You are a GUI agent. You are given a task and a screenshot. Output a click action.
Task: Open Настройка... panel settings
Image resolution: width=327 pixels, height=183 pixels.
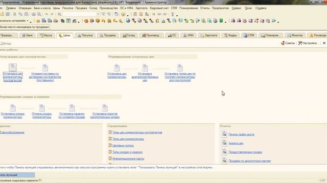[308, 43]
